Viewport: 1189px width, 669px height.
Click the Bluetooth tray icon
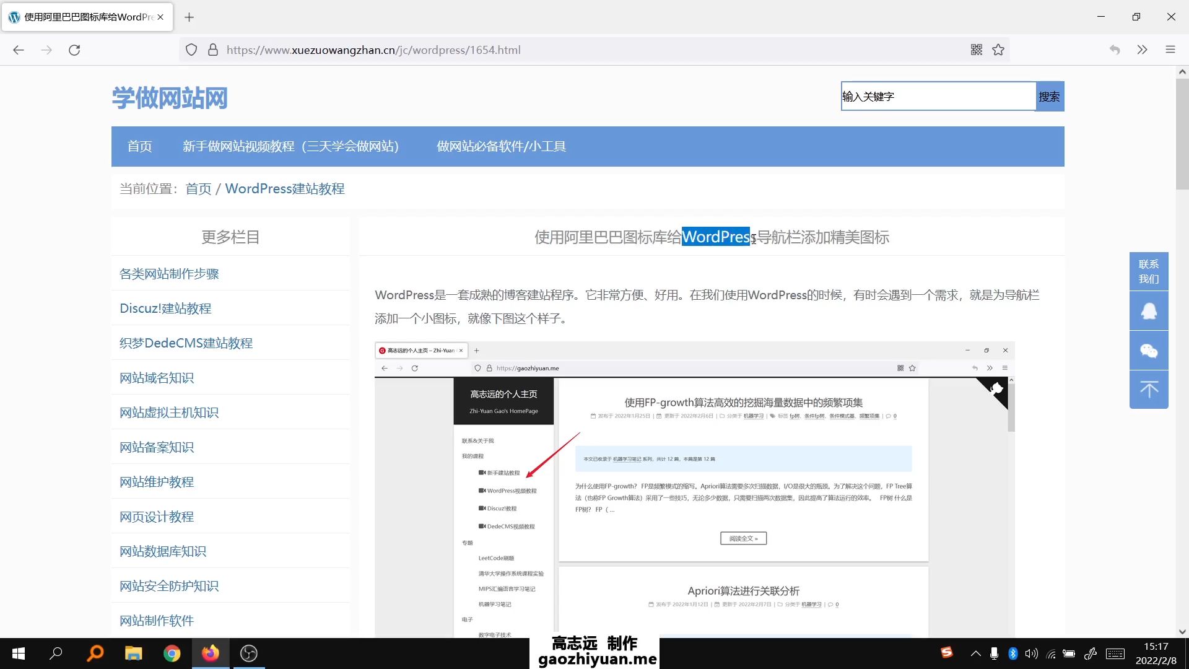click(1013, 654)
